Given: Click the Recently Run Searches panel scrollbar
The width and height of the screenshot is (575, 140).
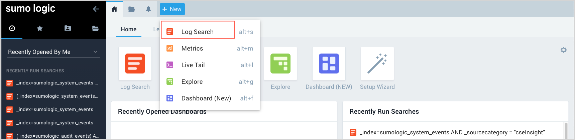Looking at the screenshot, I should pos(566,130).
